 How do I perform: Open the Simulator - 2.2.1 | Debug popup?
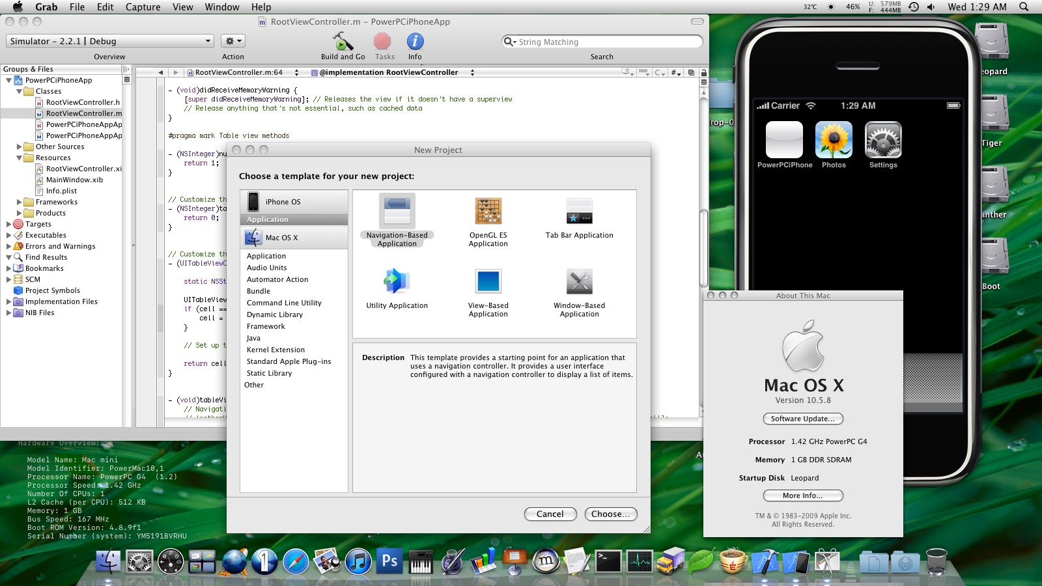[x=109, y=41]
